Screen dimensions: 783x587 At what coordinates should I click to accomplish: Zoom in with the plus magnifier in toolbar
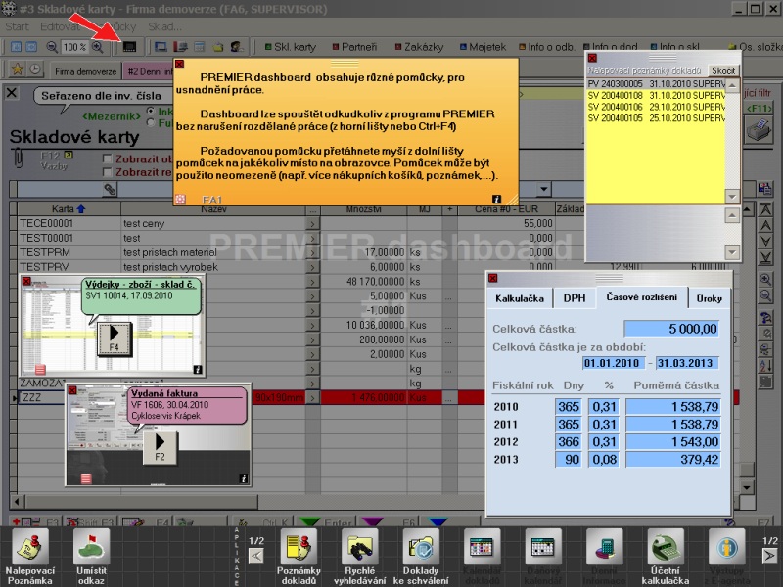tap(97, 47)
